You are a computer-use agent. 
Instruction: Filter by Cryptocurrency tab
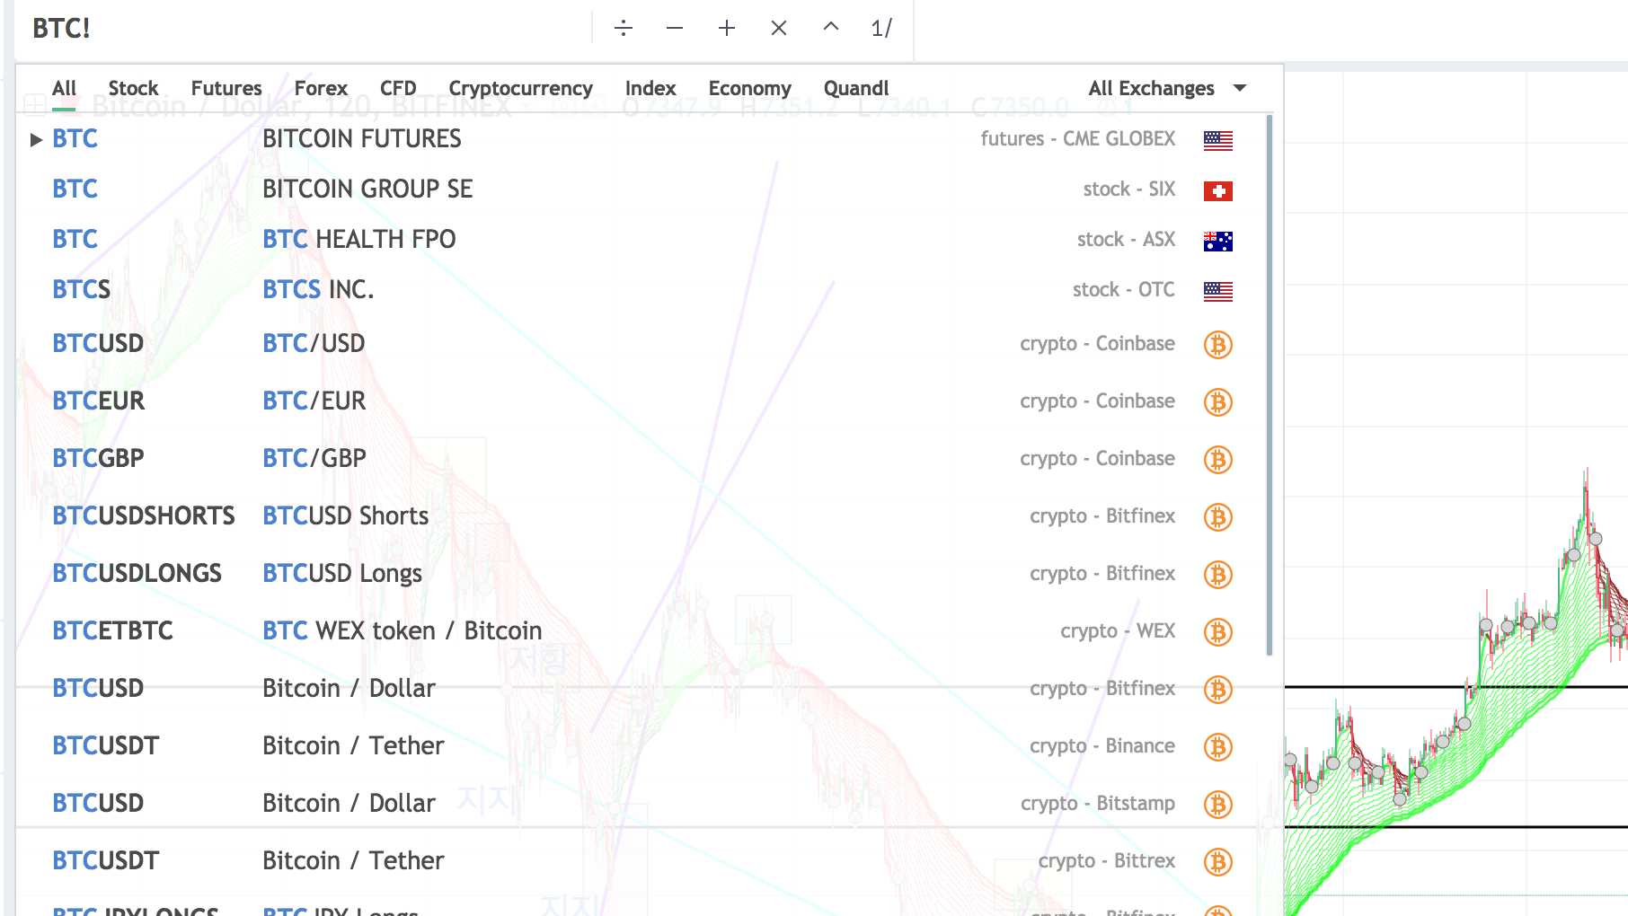click(520, 88)
